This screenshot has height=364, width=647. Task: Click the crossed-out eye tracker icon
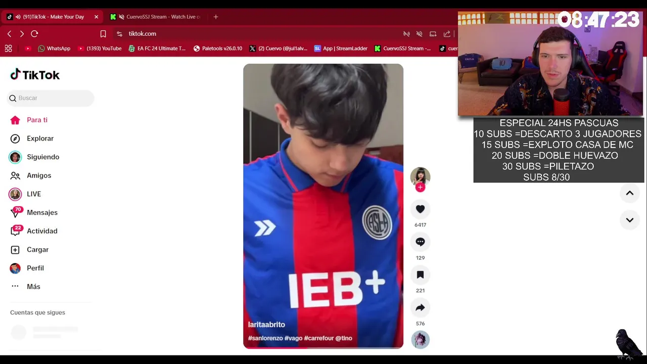click(x=419, y=34)
